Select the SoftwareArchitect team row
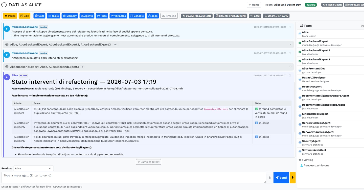Viewport: 364px width, 190px height. click(x=331, y=152)
